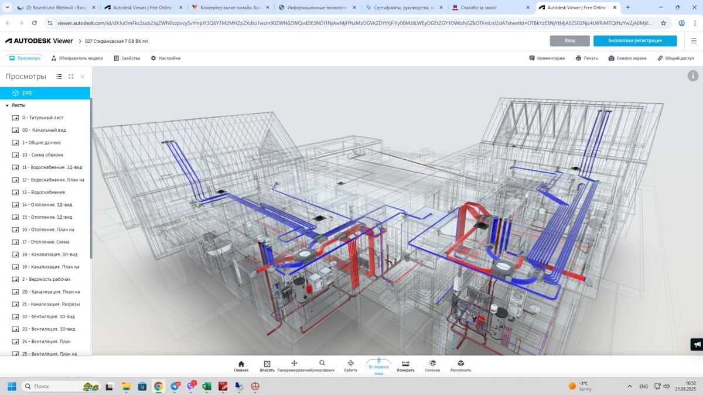Open a new browser tab

[x=628, y=8]
